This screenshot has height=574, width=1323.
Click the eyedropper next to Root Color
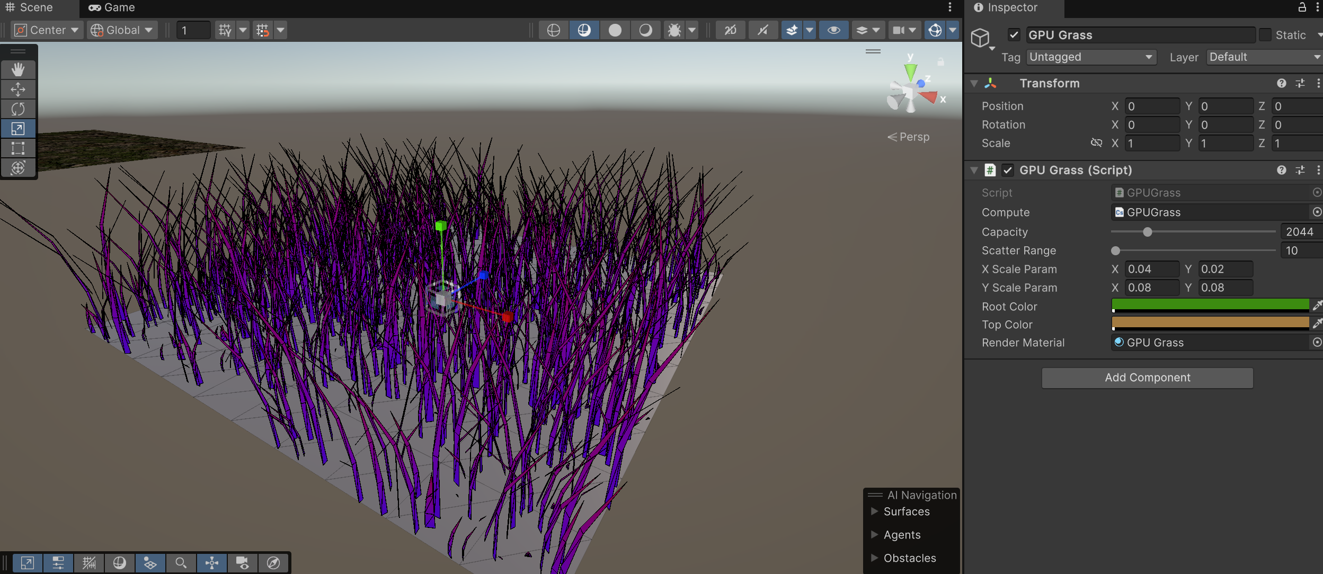click(x=1317, y=306)
